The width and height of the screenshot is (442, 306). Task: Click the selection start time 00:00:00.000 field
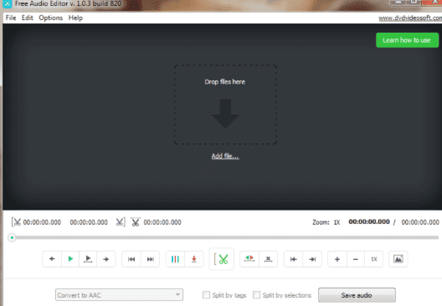(x=42, y=222)
